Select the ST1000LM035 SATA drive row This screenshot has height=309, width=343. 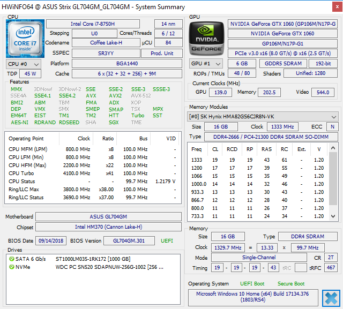[x=93, y=259]
